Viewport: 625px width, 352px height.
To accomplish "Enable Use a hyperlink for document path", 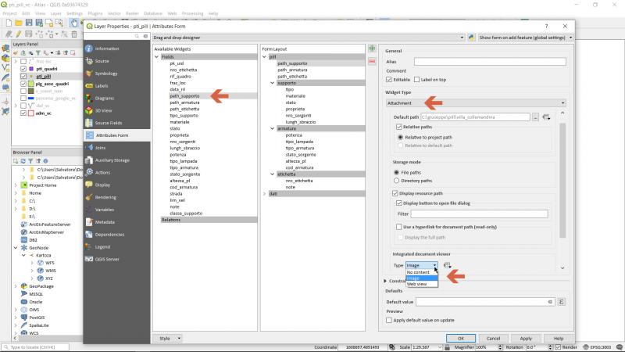I will coord(399,227).
